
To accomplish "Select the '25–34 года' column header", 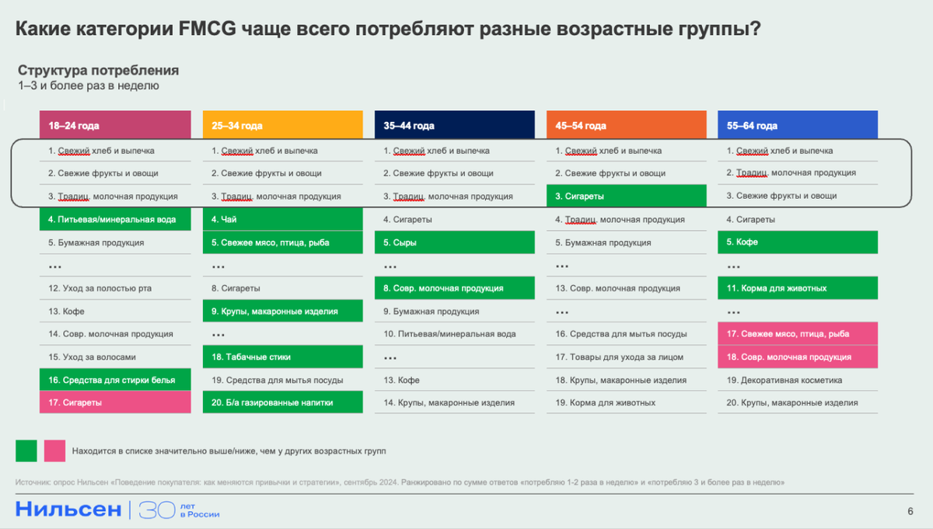I will point(282,124).
